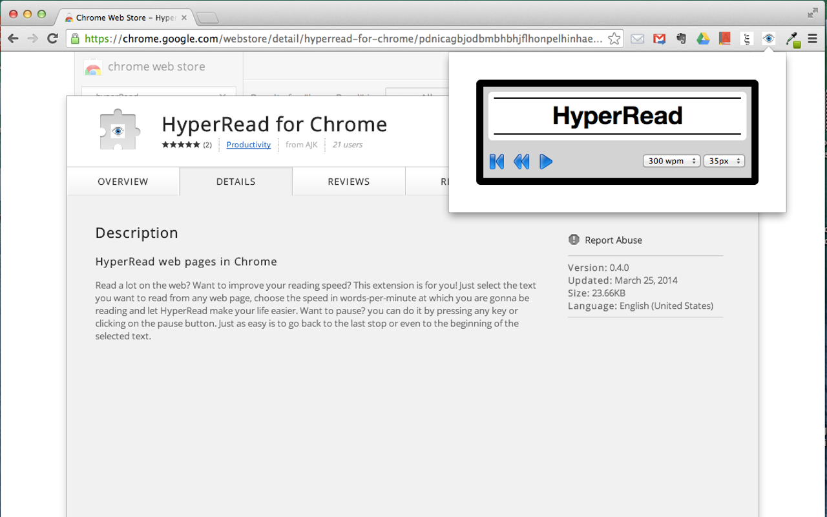Toggle the envelope mail checker extension

[x=637, y=39]
